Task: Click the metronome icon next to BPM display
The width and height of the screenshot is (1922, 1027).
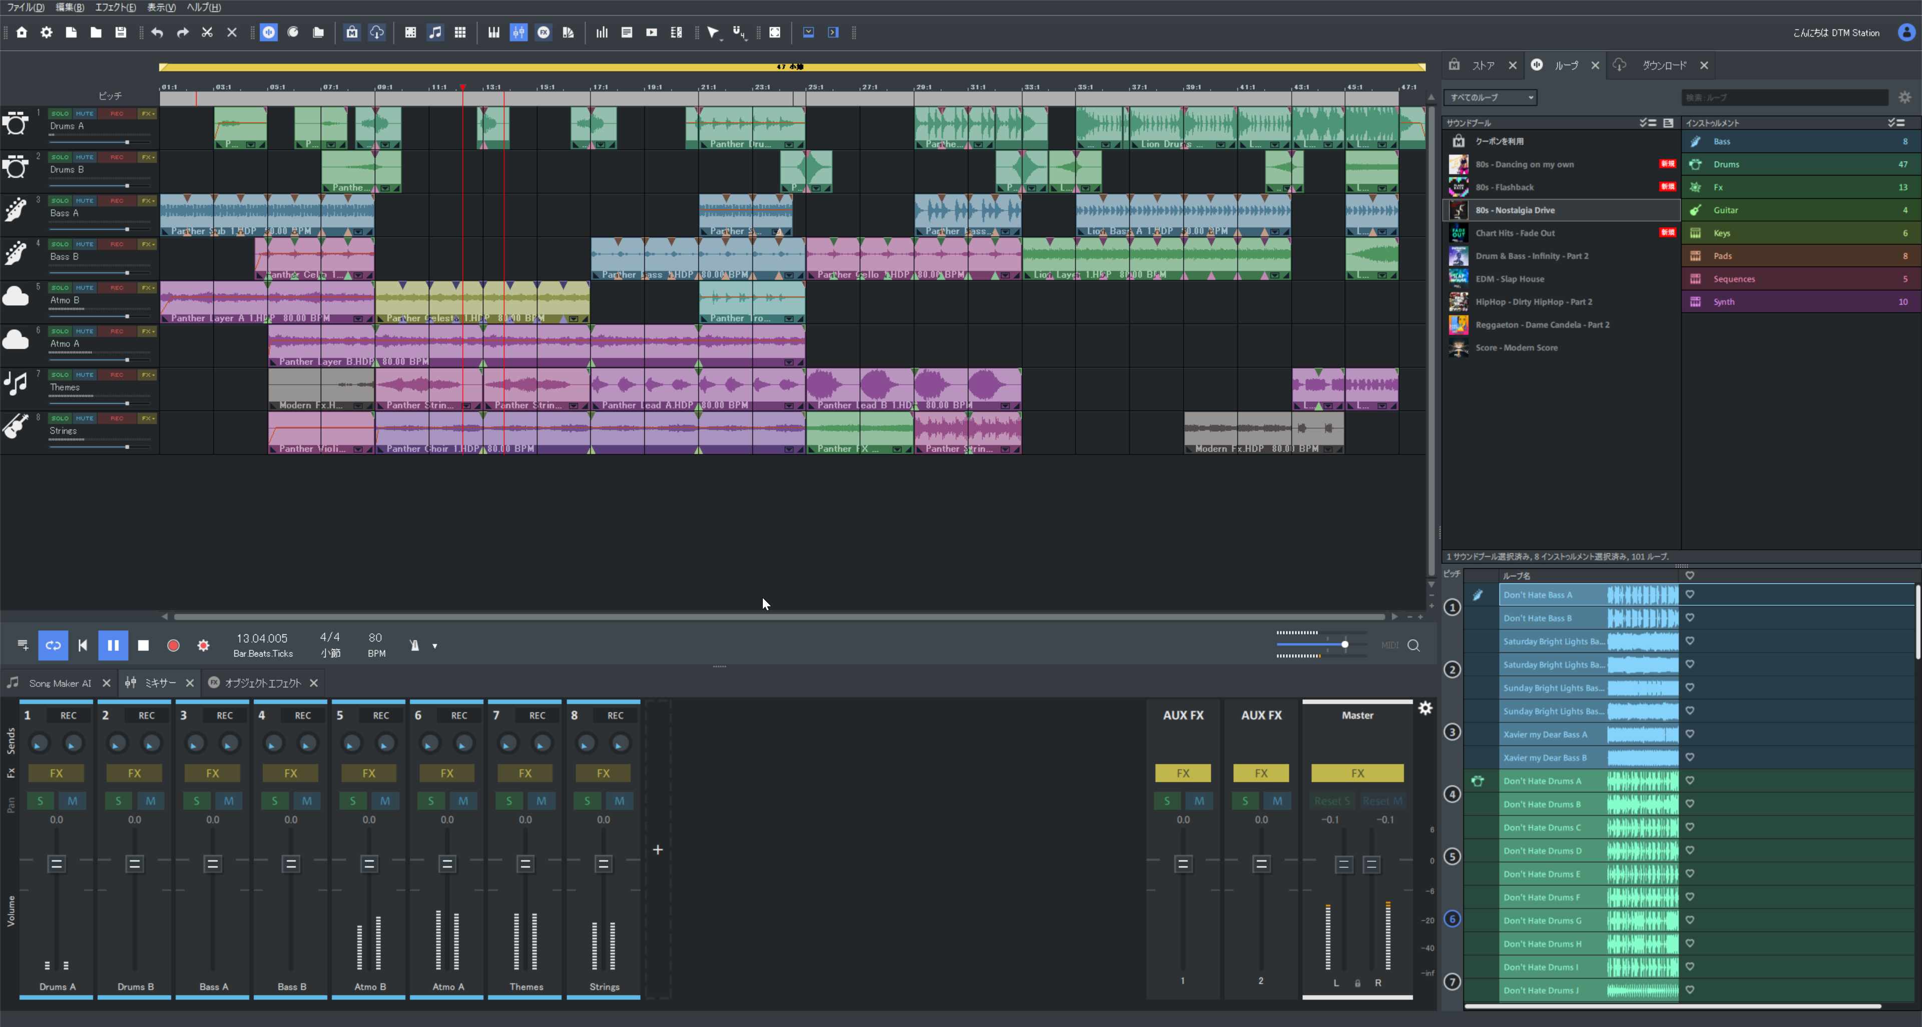Action: (x=415, y=646)
